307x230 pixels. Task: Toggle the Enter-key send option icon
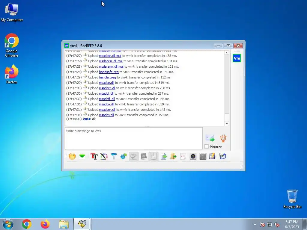(x=153, y=156)
